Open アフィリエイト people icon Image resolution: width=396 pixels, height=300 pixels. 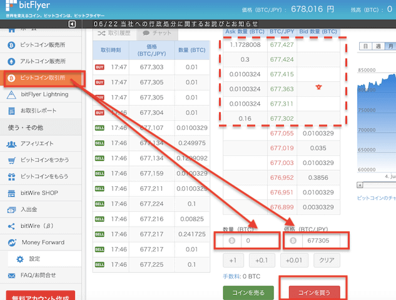[11, 144]
